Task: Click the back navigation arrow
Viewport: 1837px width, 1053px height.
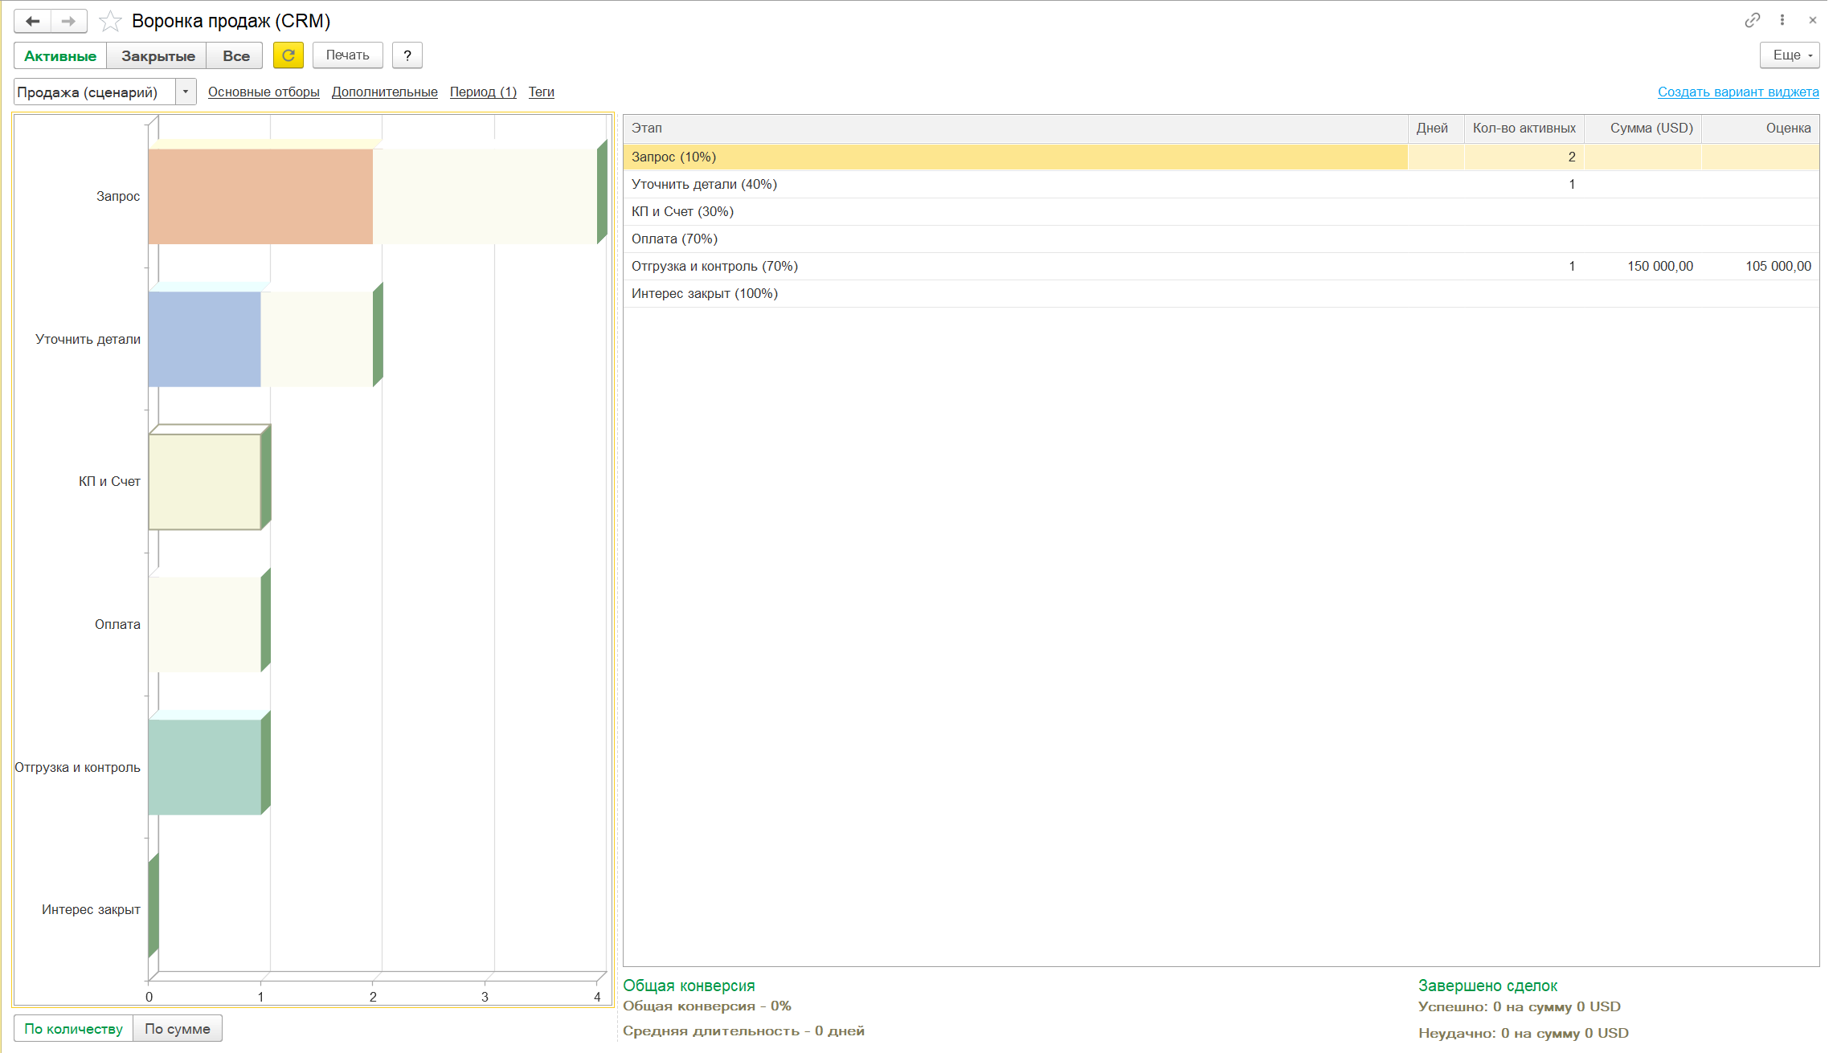Action: coord(32,21)
